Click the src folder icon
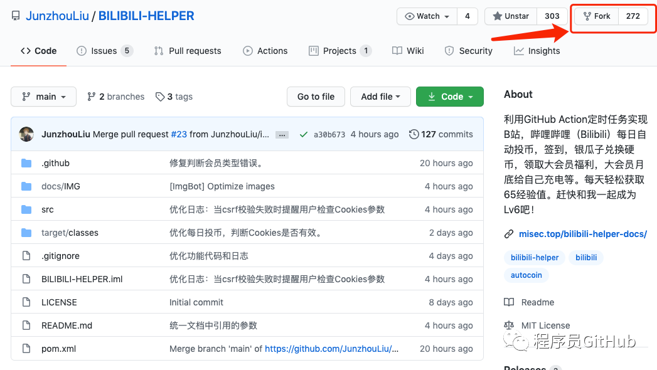 click(26, 209)
